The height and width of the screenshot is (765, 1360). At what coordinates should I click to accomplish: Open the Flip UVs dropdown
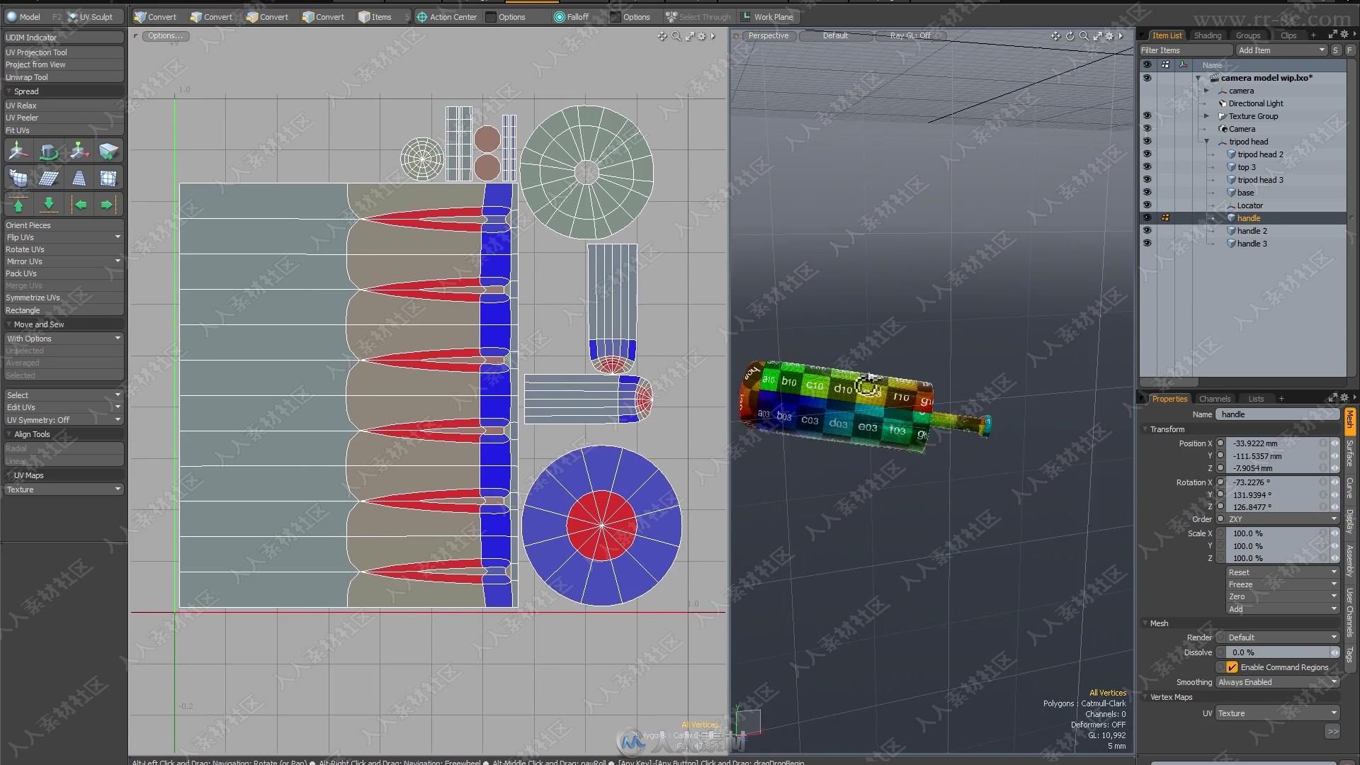64,237
